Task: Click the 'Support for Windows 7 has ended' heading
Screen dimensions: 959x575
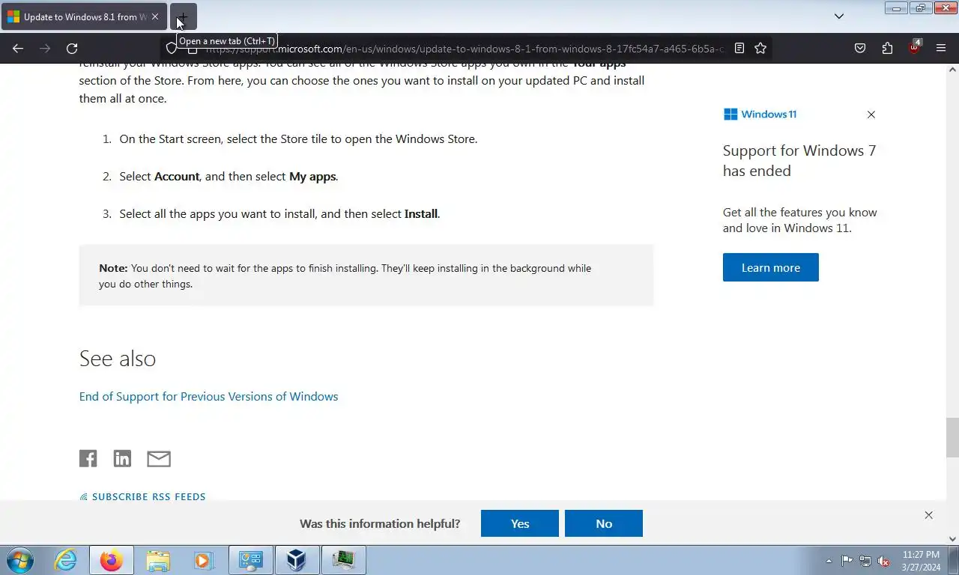Action: click(x=799, y=160)
